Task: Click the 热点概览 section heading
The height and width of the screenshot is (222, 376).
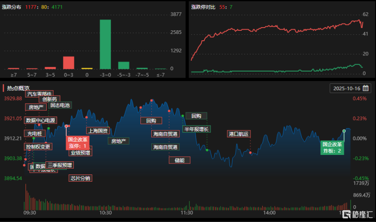Action: click(x=18, y=88)
